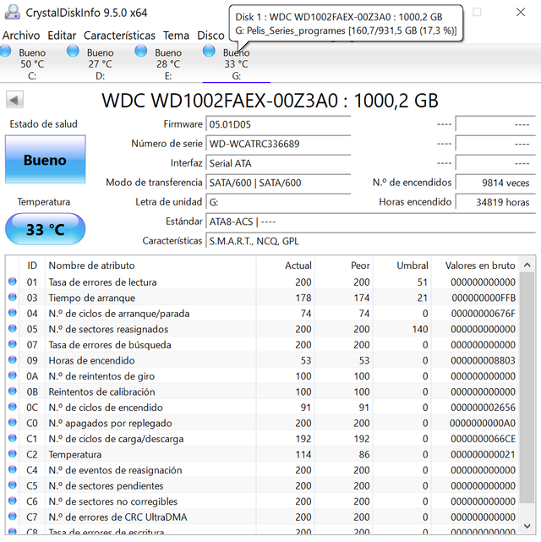This screenshot has height=542, width=541.
Task: Select the D: disk status orb
Action: coord(73,52)
